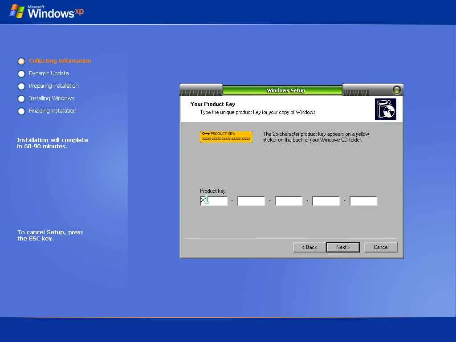
Task: Click the 'Preparing installation' text
Action: (54, 86)
